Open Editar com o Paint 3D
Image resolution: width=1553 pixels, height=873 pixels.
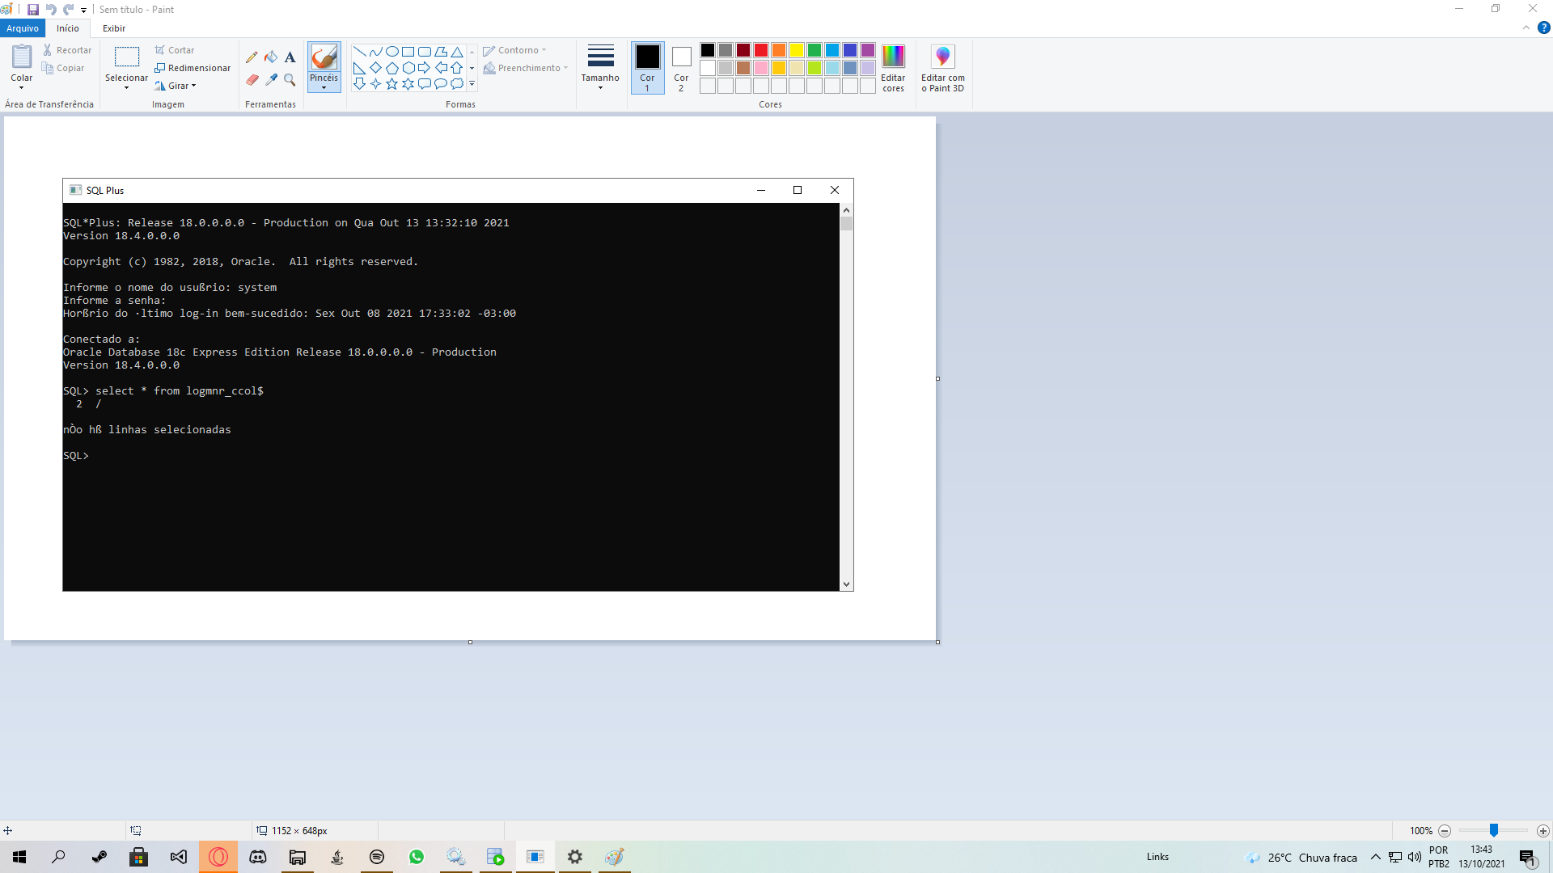[x=943, y=68]
